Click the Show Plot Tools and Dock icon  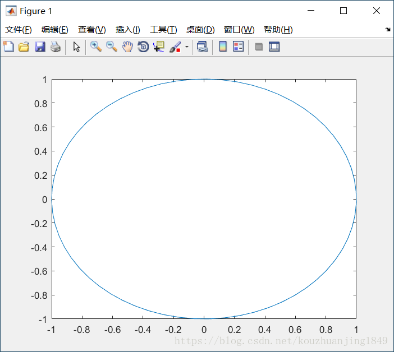(274, 47)
